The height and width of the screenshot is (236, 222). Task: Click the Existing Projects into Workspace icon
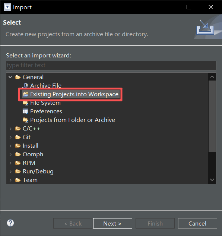pos(26,94)
